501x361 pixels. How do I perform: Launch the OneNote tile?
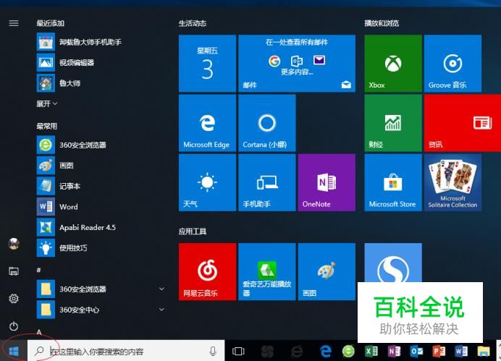[x=327, y=182]
